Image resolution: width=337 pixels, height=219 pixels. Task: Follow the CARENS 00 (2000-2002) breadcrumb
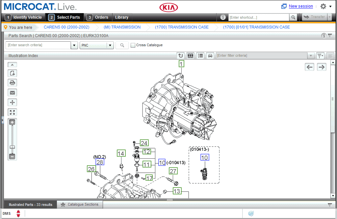pos(66,27)
